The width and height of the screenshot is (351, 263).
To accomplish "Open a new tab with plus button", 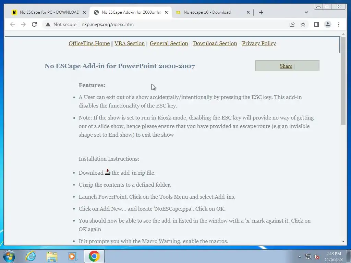I will 261,12.
